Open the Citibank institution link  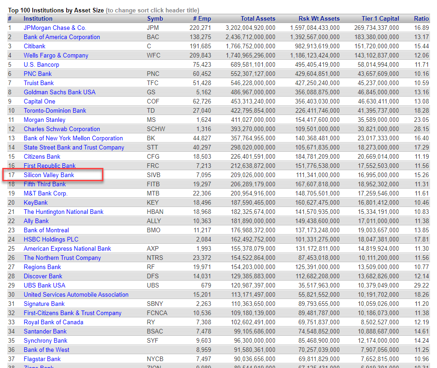click(34, 46)
